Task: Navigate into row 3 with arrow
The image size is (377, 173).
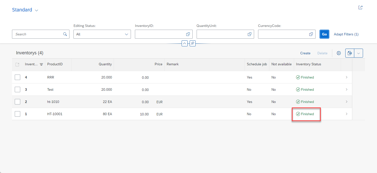Action: (x=347, y=89)
